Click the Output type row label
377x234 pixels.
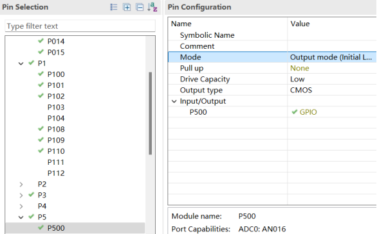201,90
